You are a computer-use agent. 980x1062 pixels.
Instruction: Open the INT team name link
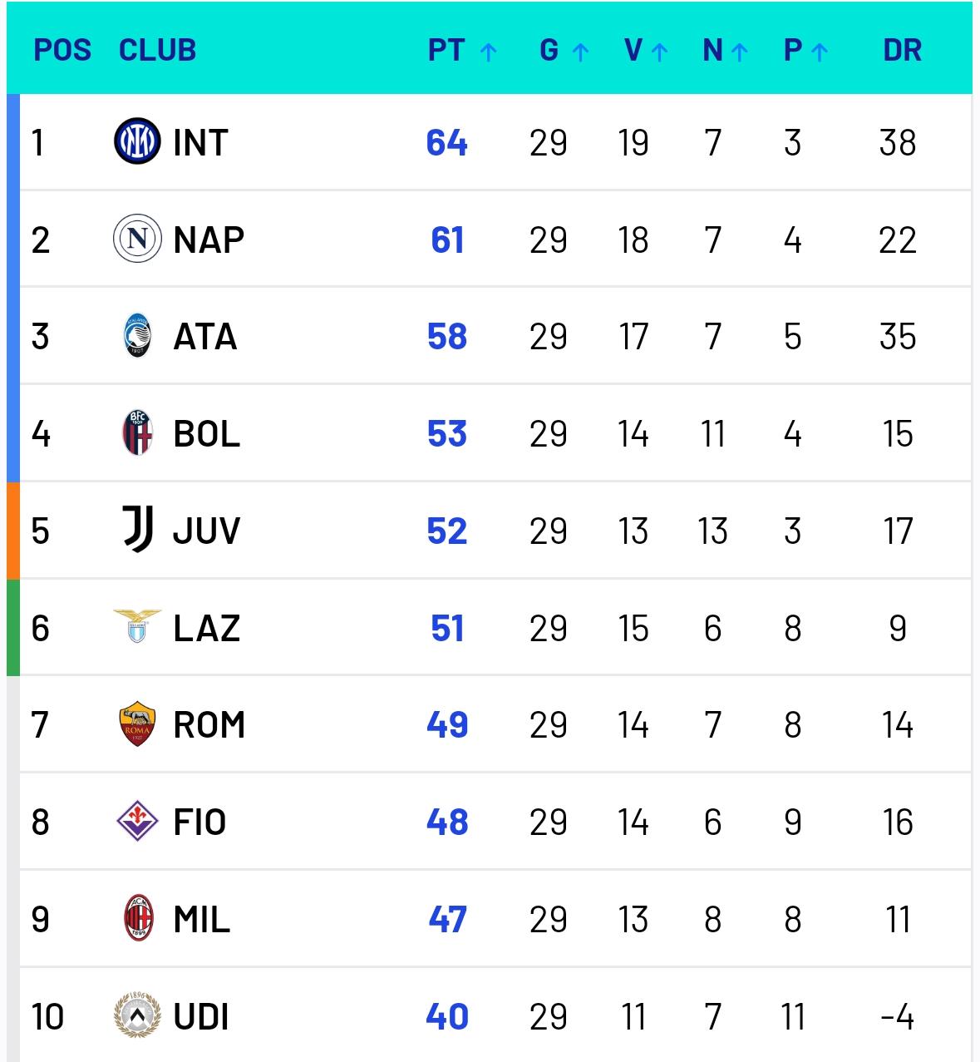pos(200,142)
